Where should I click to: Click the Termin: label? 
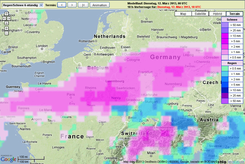tap(51, 5)
